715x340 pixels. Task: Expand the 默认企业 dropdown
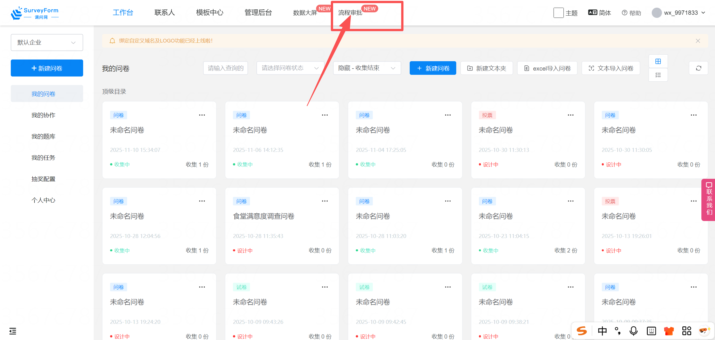[47, 42]
